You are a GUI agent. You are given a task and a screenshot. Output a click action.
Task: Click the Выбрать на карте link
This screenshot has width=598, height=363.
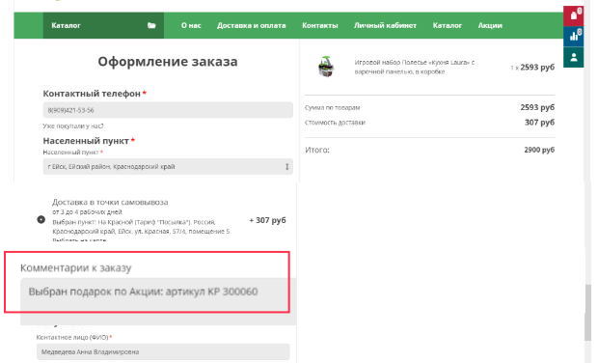79,240
